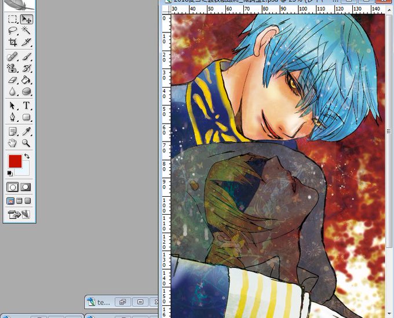Select the Hand tool
This screenshot has height=318, width=394.
12,143
